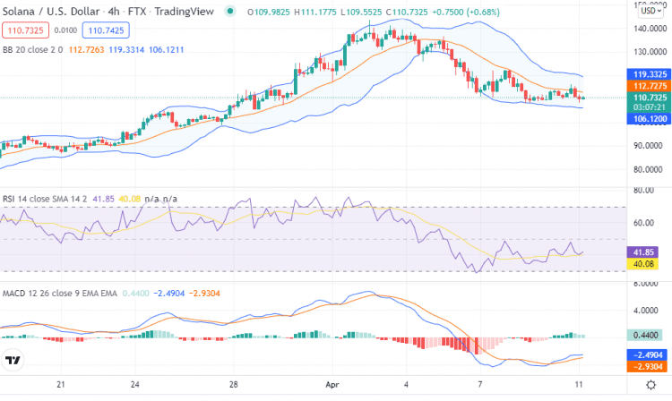Click the blue buy price 110.7425 button
This screenshot has height=401, width=672.
coord(106,30)
